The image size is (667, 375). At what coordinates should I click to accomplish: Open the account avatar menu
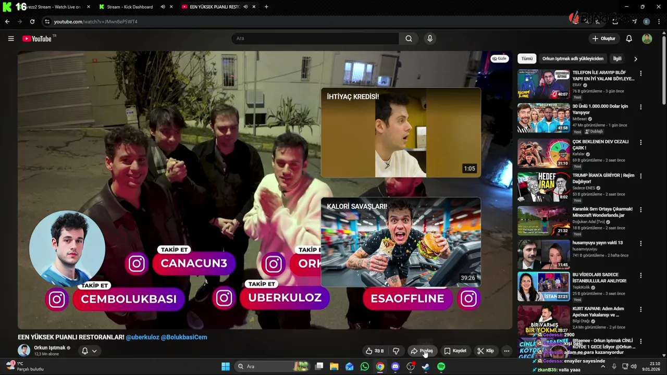pos(647,39)
